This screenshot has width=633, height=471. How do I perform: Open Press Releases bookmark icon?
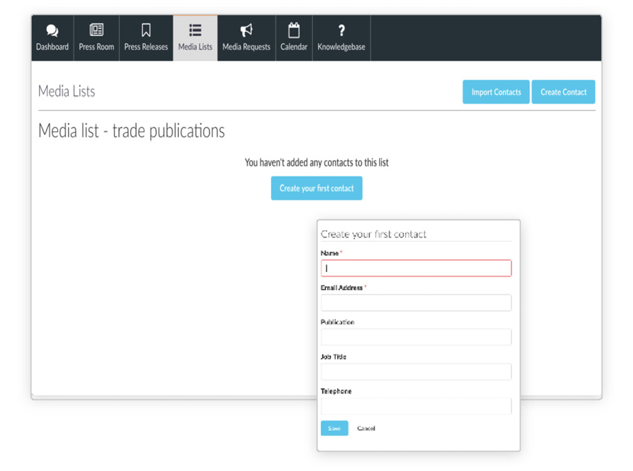pyautogui.click(x=146, y=30)
